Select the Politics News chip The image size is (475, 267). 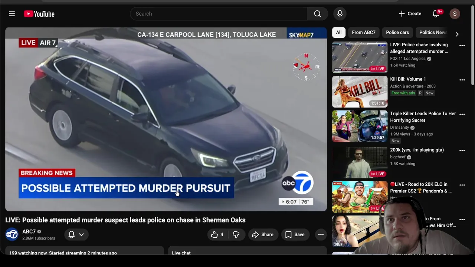pyautogui.click(x=432, y=33)
